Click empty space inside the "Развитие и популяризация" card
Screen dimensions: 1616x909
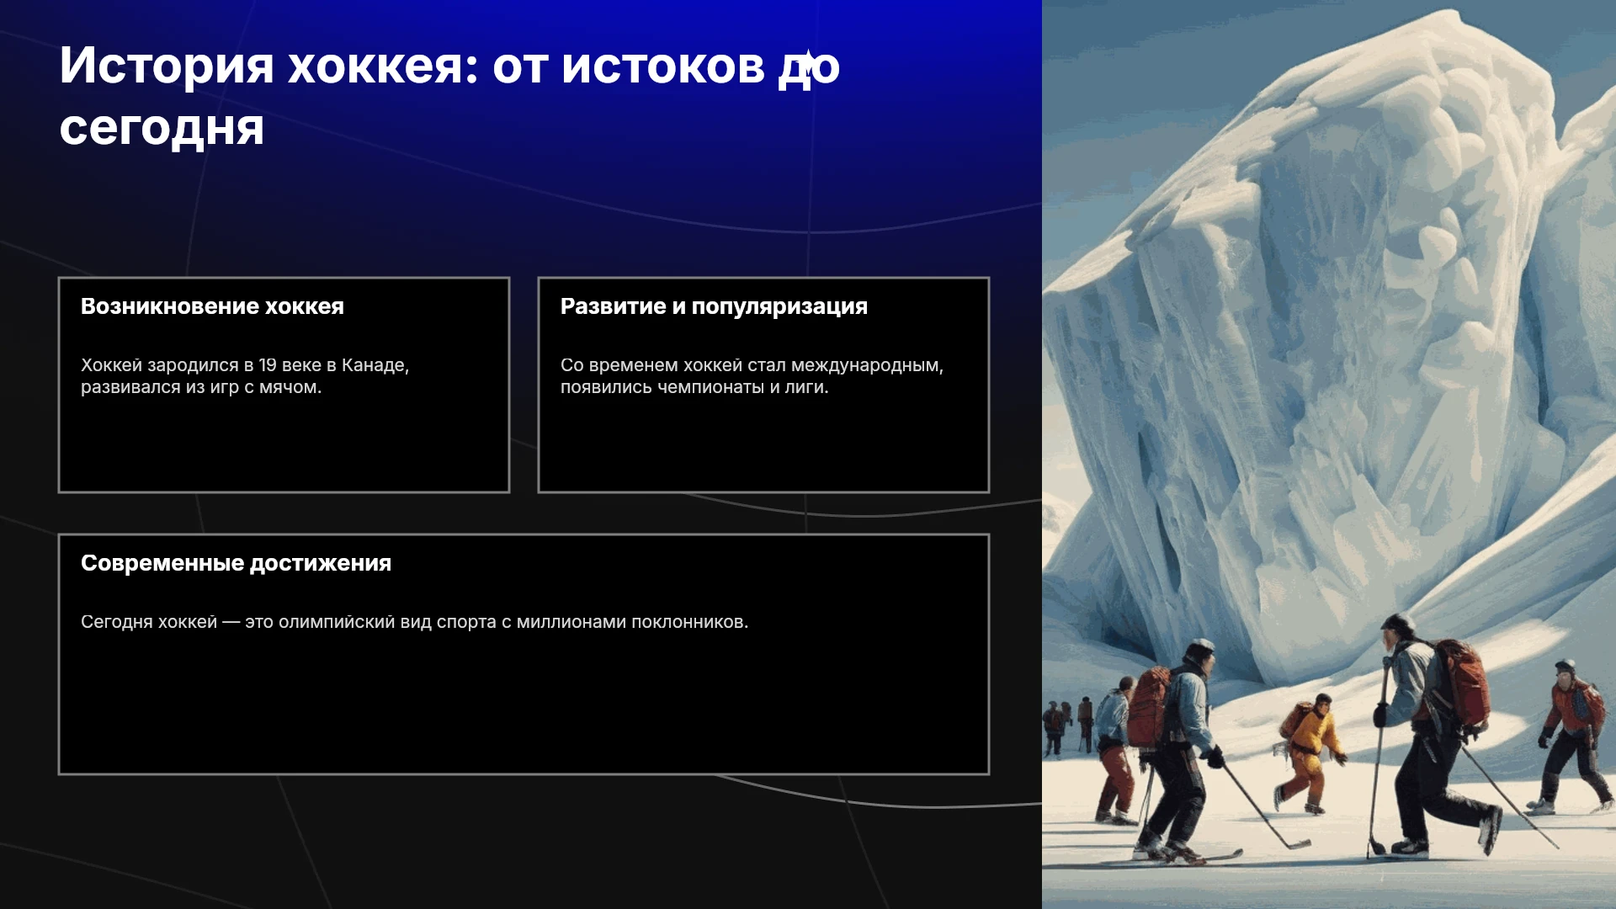tap(763, 446)
